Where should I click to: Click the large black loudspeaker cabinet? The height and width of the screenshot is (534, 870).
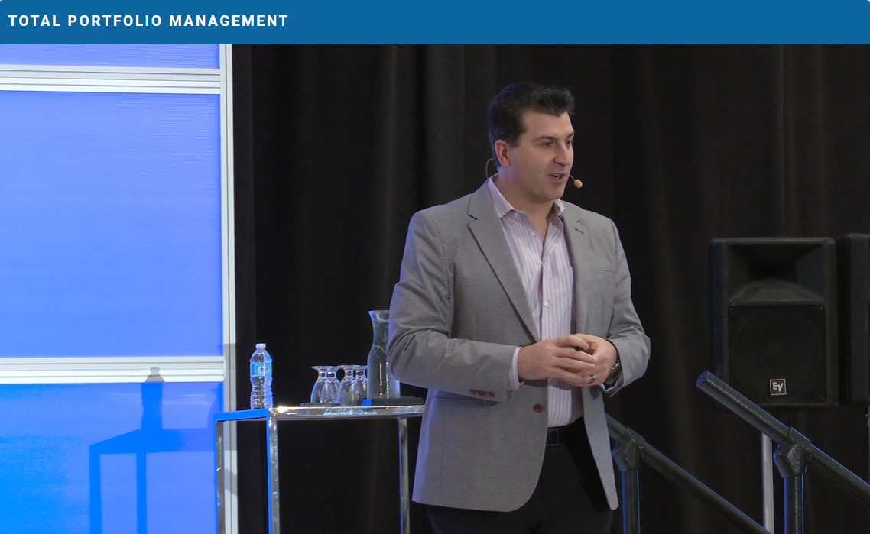[772, 321]
